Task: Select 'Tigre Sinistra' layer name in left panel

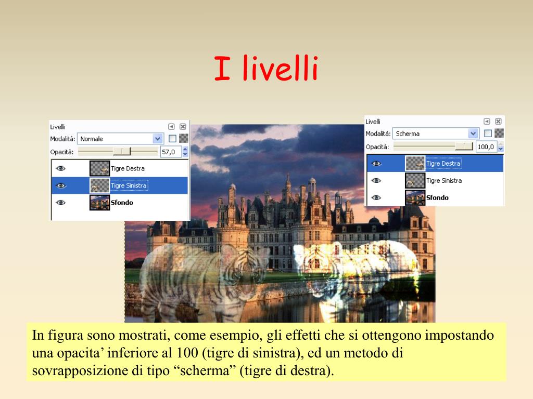Action: pyautogui.click(x=129, y=185)
